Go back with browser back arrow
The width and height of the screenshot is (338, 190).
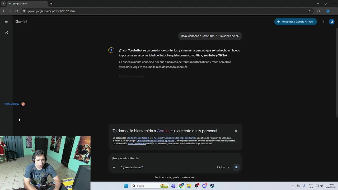pos(4,11)
